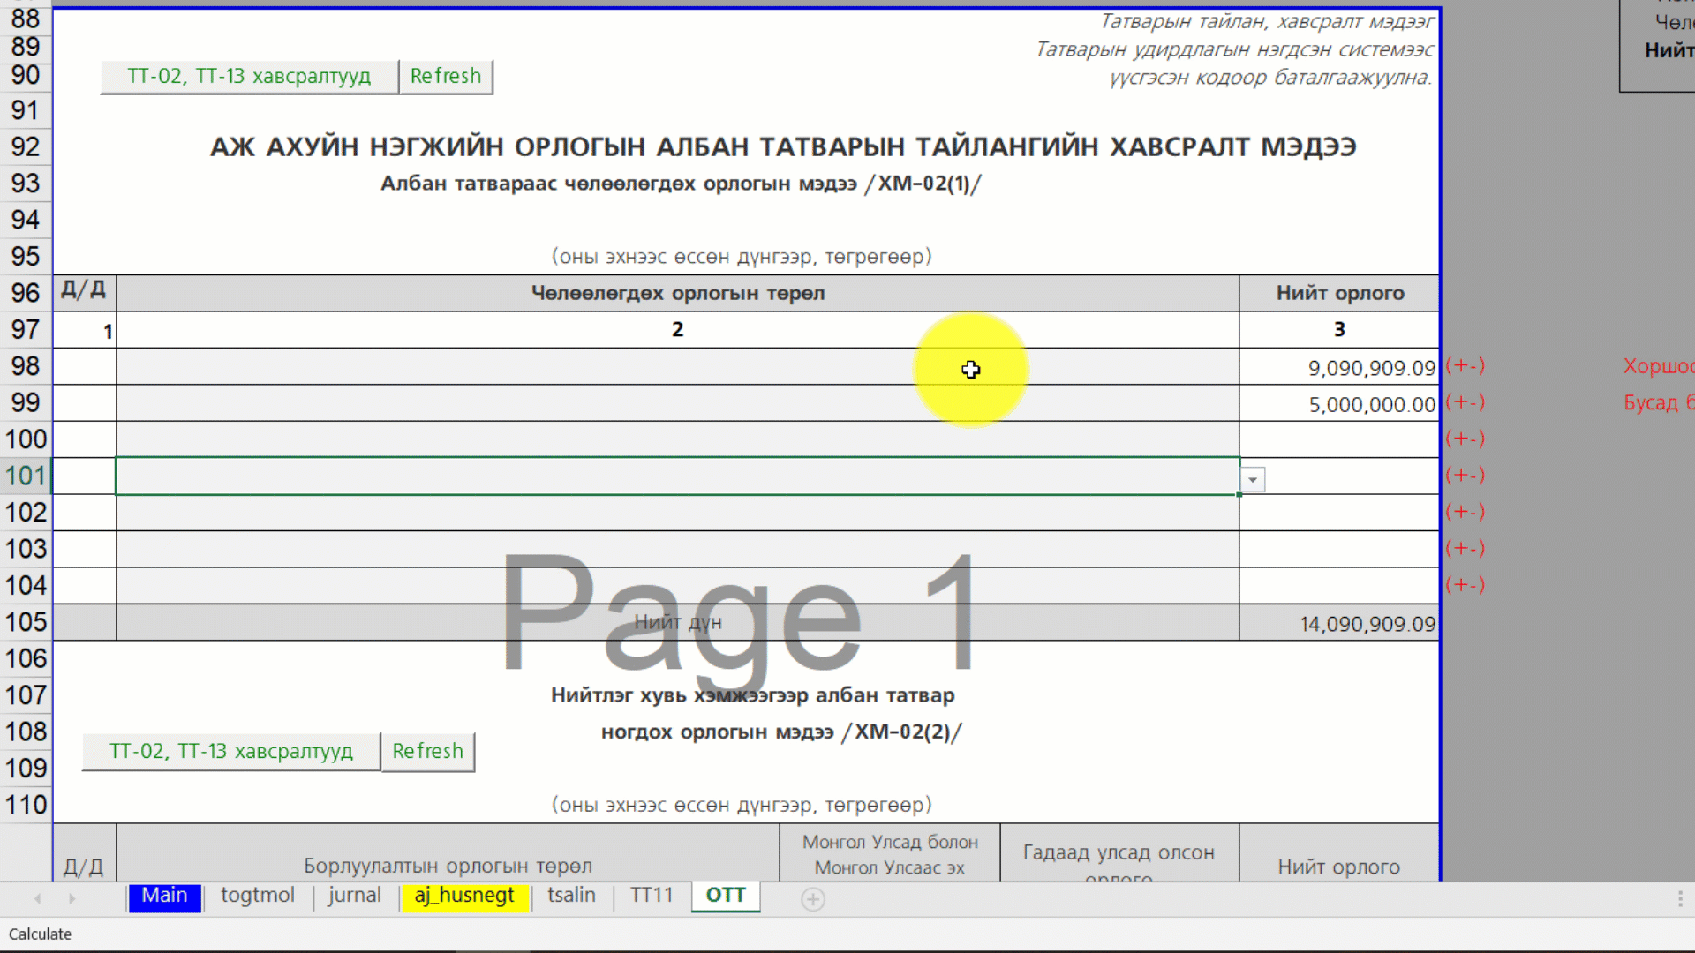
Task: Open the aj_husnegt sheet tab
Action: point(464,896)
